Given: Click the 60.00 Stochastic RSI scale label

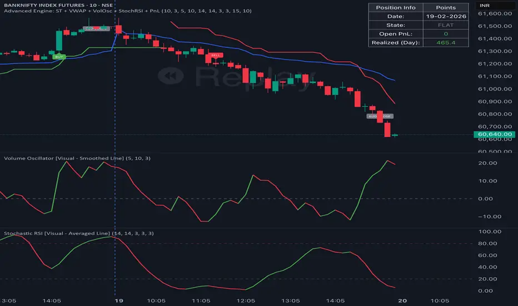Looking at the screenshot, I should (487, 255).
